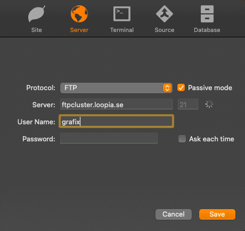245x231 pixels.
Task: Disable the Passive mode checkbox
Action: click(181, 87)
